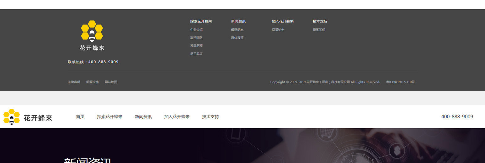
Task: Click the footer 联系热线 400-888-9009 text
Action: (x=93, y=62)
